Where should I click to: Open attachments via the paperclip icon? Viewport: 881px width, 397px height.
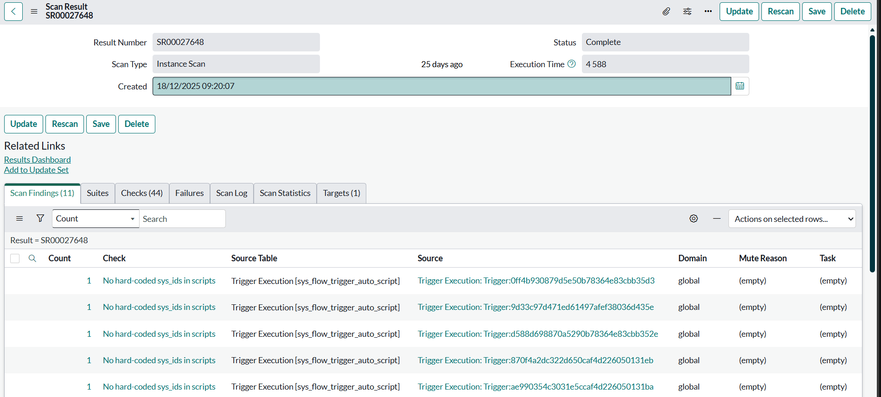pyautogui.click(x=666, y=12)
